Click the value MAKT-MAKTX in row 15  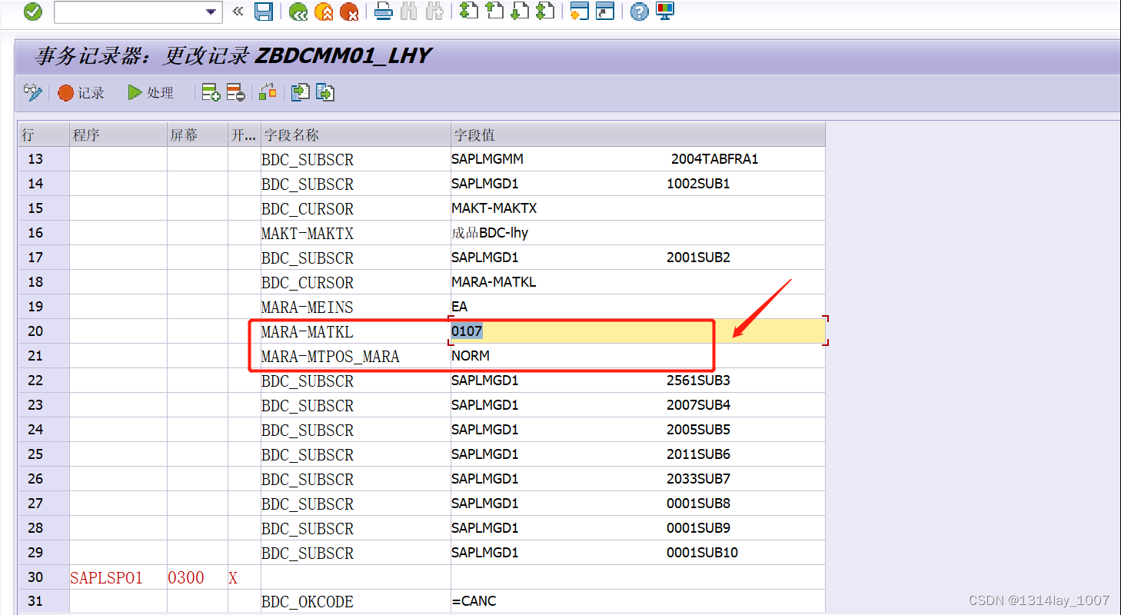494,208
